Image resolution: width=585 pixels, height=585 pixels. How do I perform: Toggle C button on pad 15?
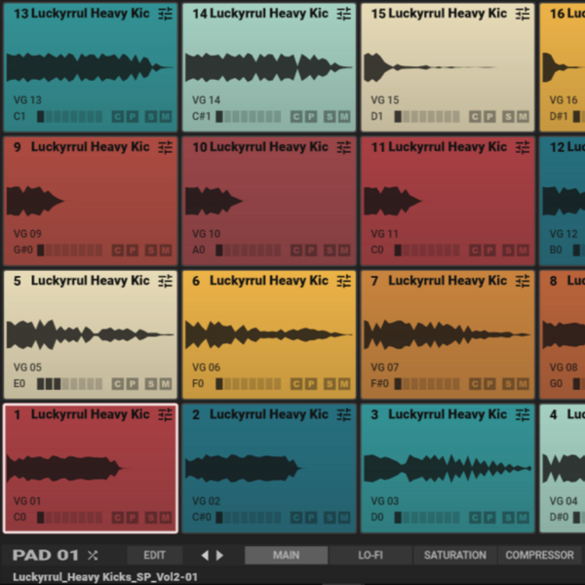[475, 117]
